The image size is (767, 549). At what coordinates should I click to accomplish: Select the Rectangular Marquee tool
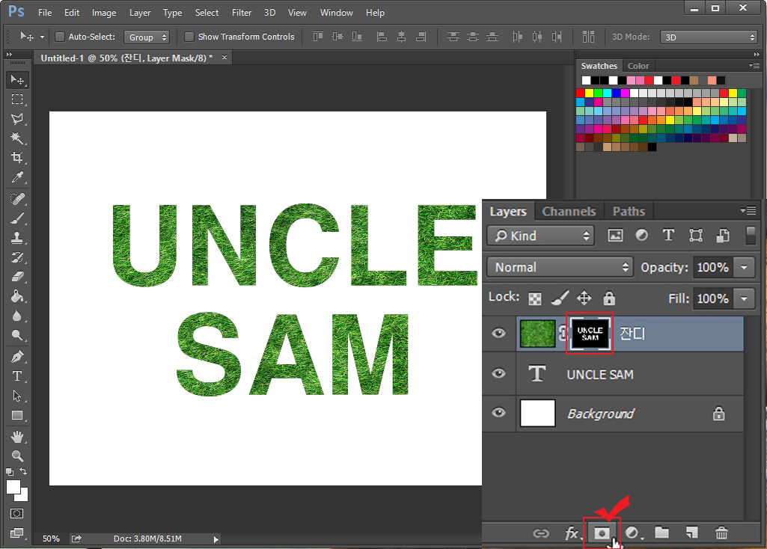pos(17,99)
